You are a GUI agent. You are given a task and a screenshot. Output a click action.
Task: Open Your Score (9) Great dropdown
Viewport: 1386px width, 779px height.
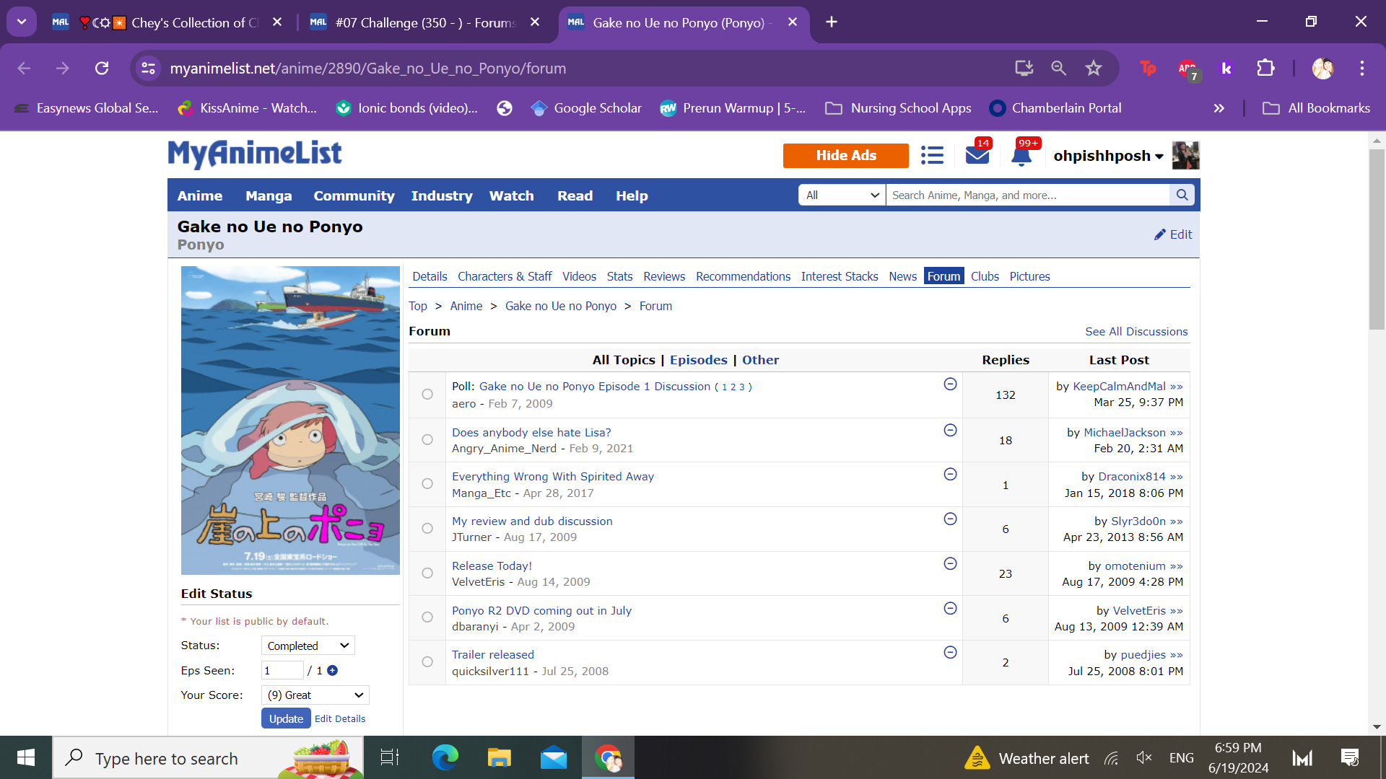[x=315, y=695]
